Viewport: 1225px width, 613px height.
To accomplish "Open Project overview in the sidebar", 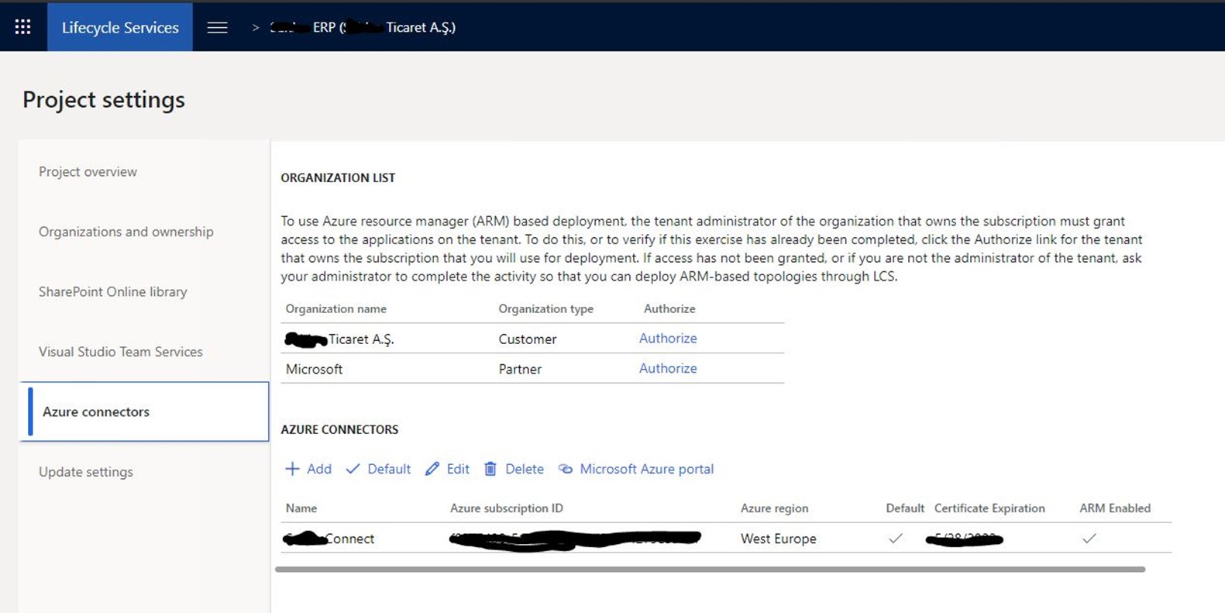I will [88, 171].
